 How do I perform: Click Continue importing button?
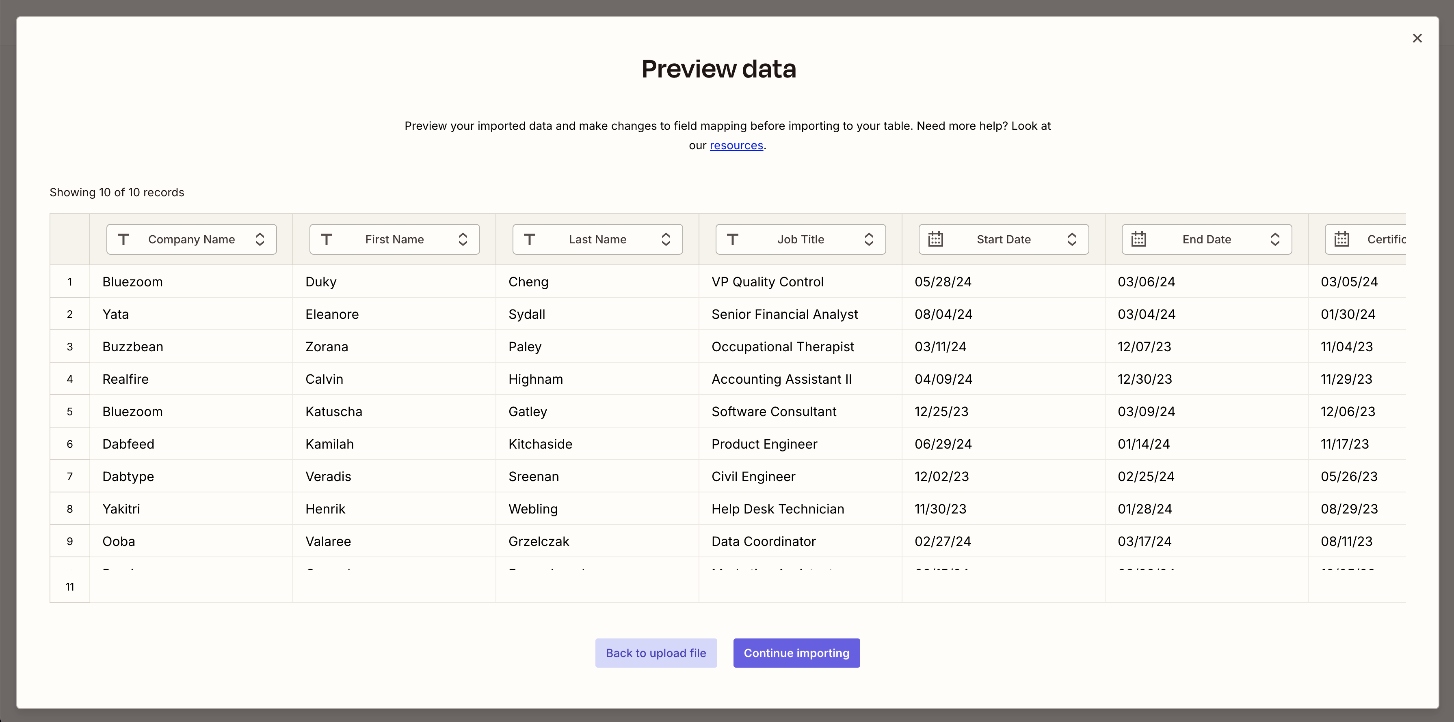(796, 653)
